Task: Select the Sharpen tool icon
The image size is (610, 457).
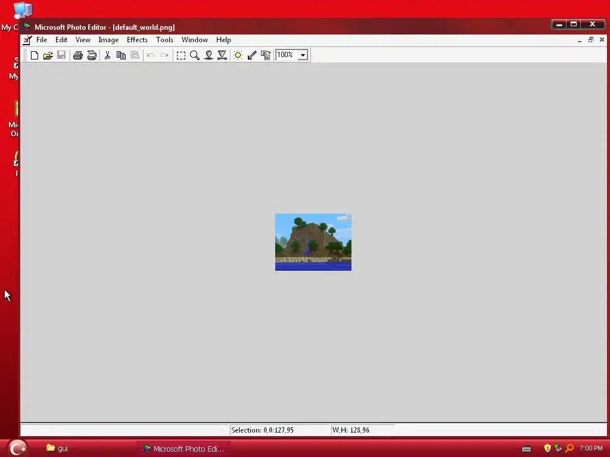Action: click(222, 55)
